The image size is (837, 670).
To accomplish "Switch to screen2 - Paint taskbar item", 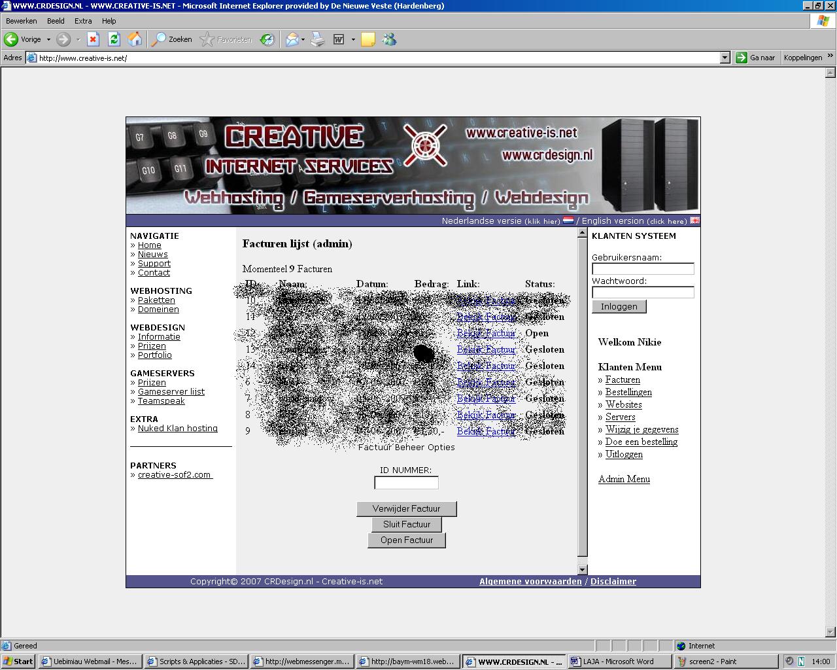I will click(725, 661).
